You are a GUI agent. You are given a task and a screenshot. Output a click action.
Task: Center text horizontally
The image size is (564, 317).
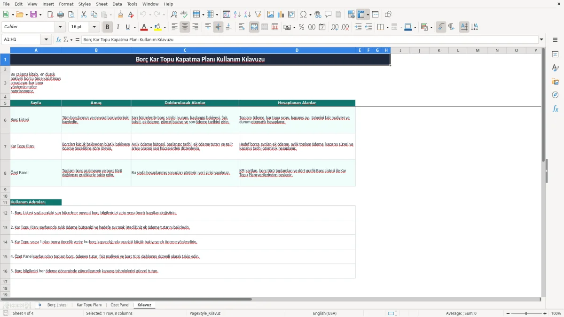185,27
